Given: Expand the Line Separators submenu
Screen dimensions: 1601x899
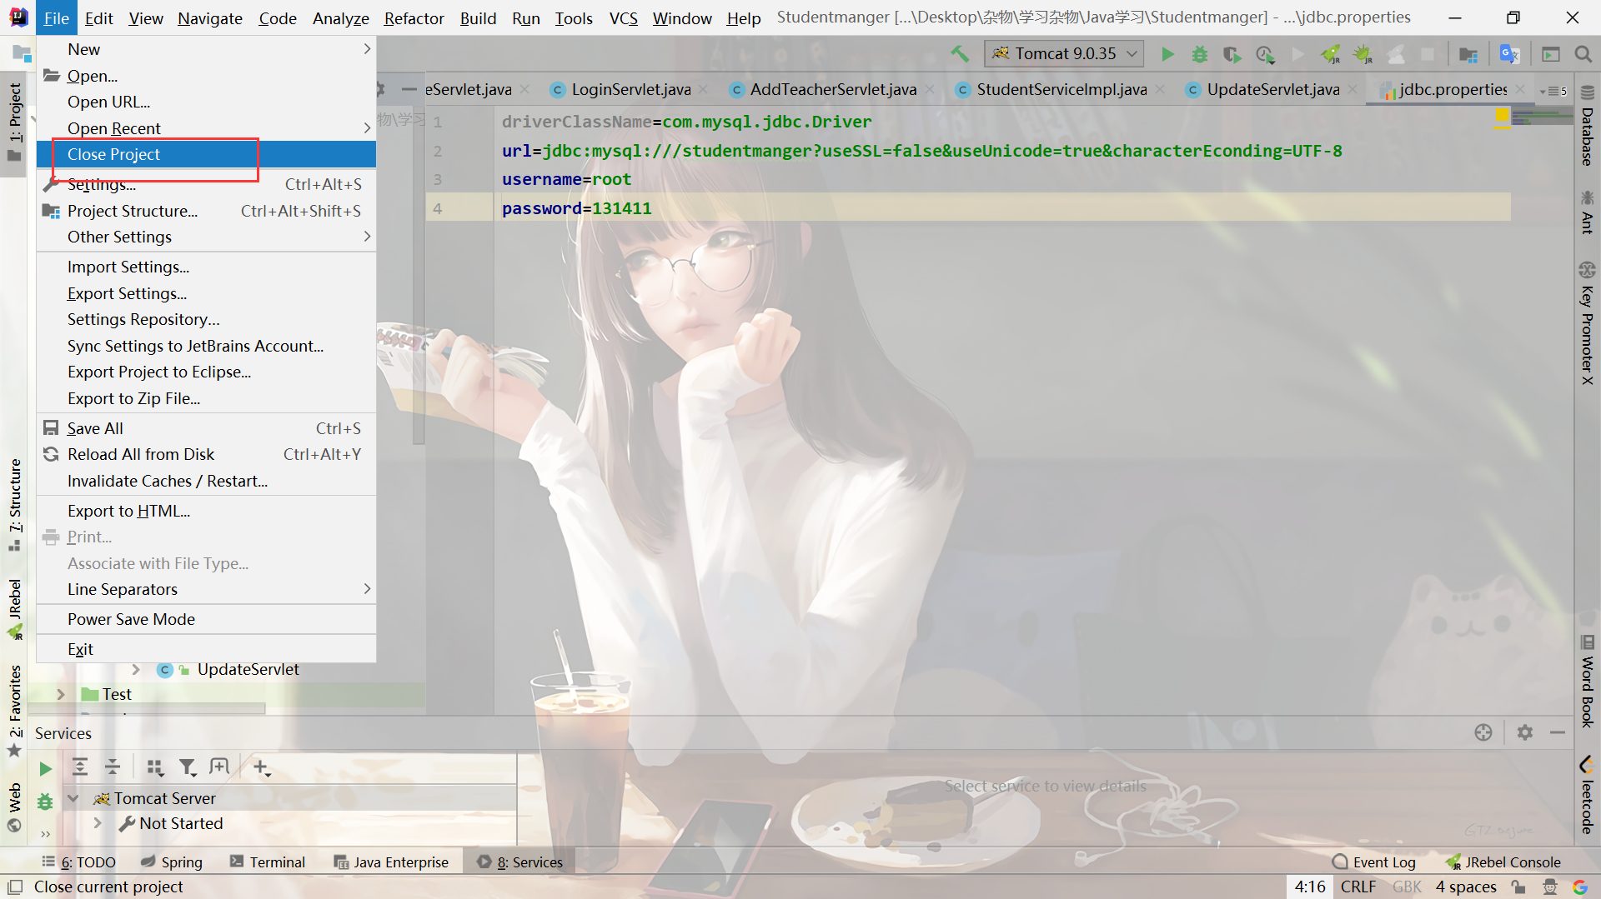Looking at the screenshot, I should click(x=206, y=589).
